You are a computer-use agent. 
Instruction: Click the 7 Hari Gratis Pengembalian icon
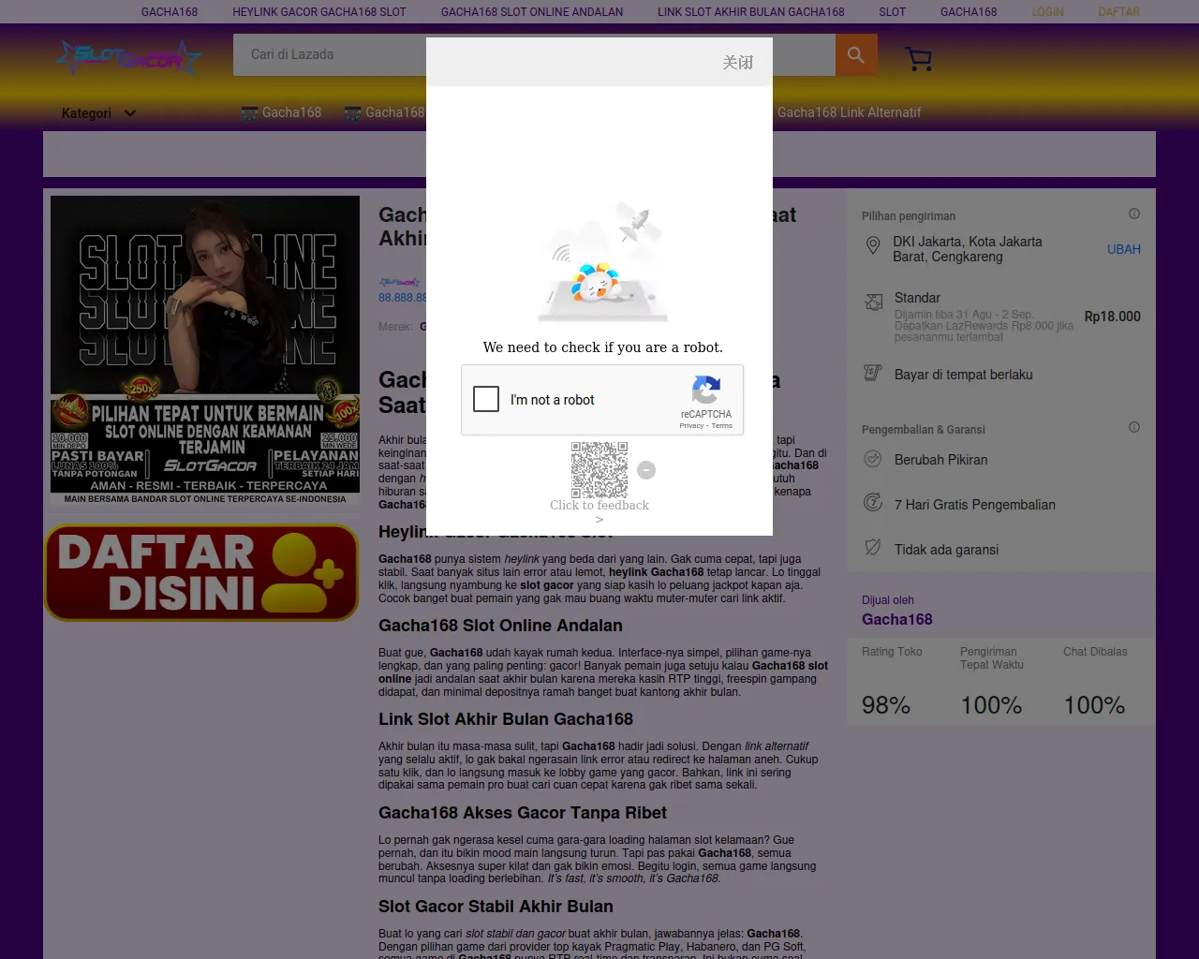pyautogui.click(x=873, y=503)
